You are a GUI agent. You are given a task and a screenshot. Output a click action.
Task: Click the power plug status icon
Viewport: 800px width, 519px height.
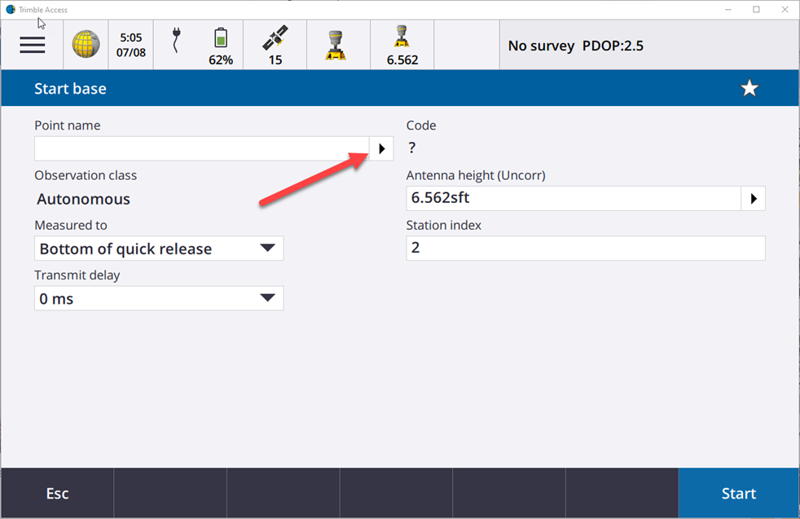176,41
